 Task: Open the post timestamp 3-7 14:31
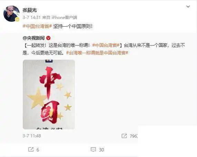32,17
